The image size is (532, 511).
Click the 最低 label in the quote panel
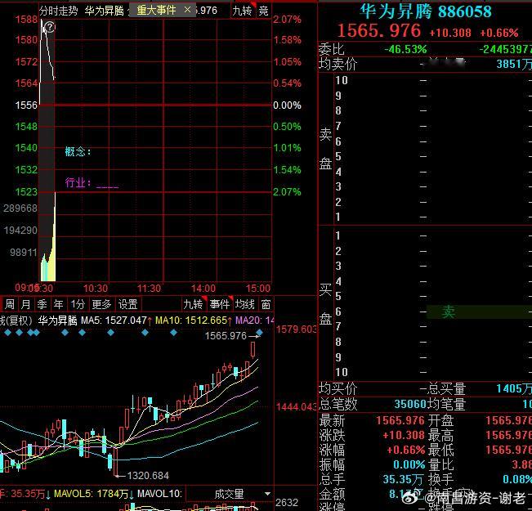(x=440, y=450)
